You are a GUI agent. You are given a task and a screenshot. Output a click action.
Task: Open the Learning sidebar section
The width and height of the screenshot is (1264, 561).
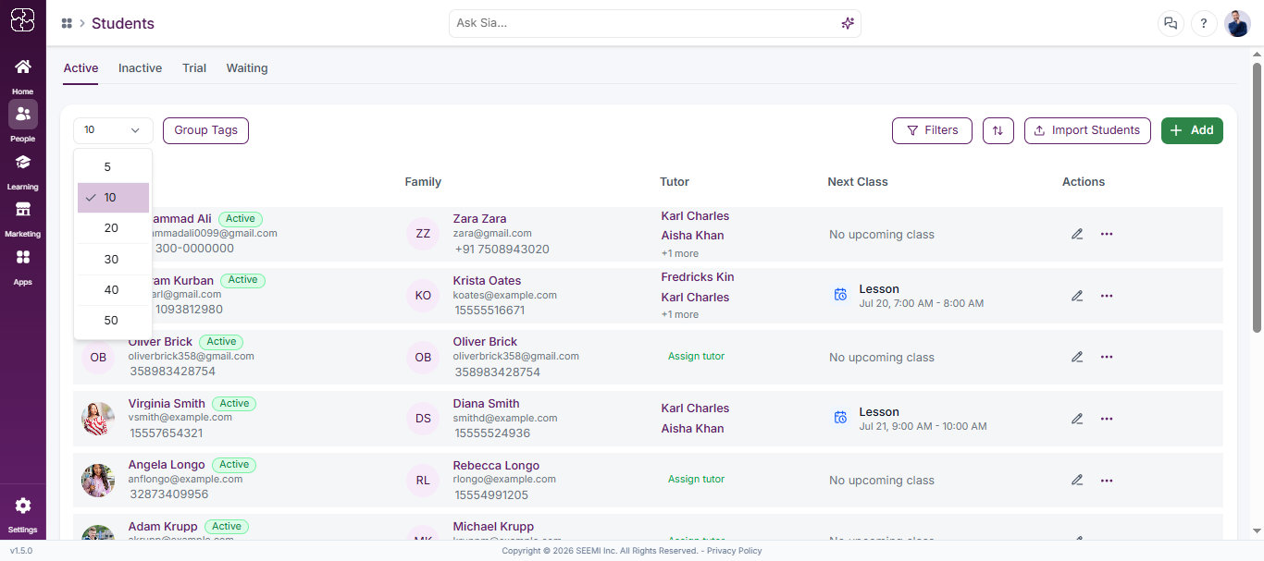coord(23,171)
